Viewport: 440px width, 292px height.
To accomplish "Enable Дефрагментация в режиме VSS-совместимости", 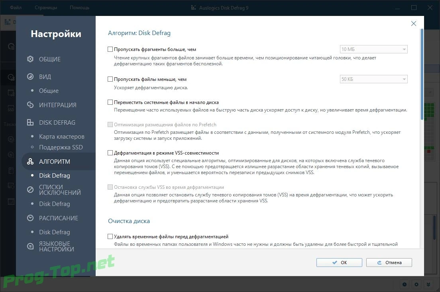I will click(110, 153).
